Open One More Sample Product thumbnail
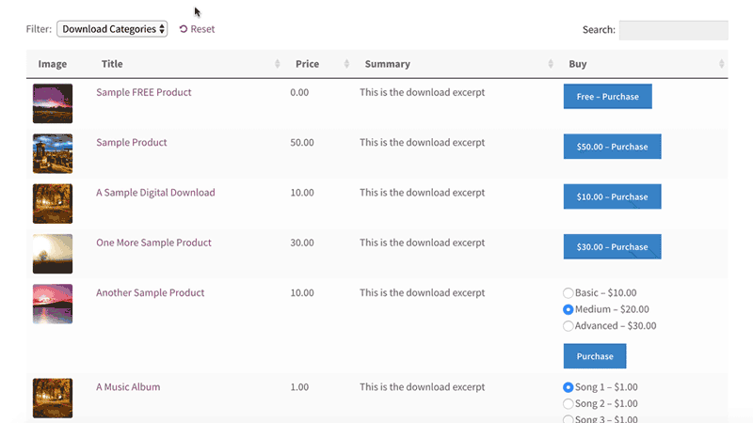This screenshot has height=423, width=753. (x=53, y=254)
